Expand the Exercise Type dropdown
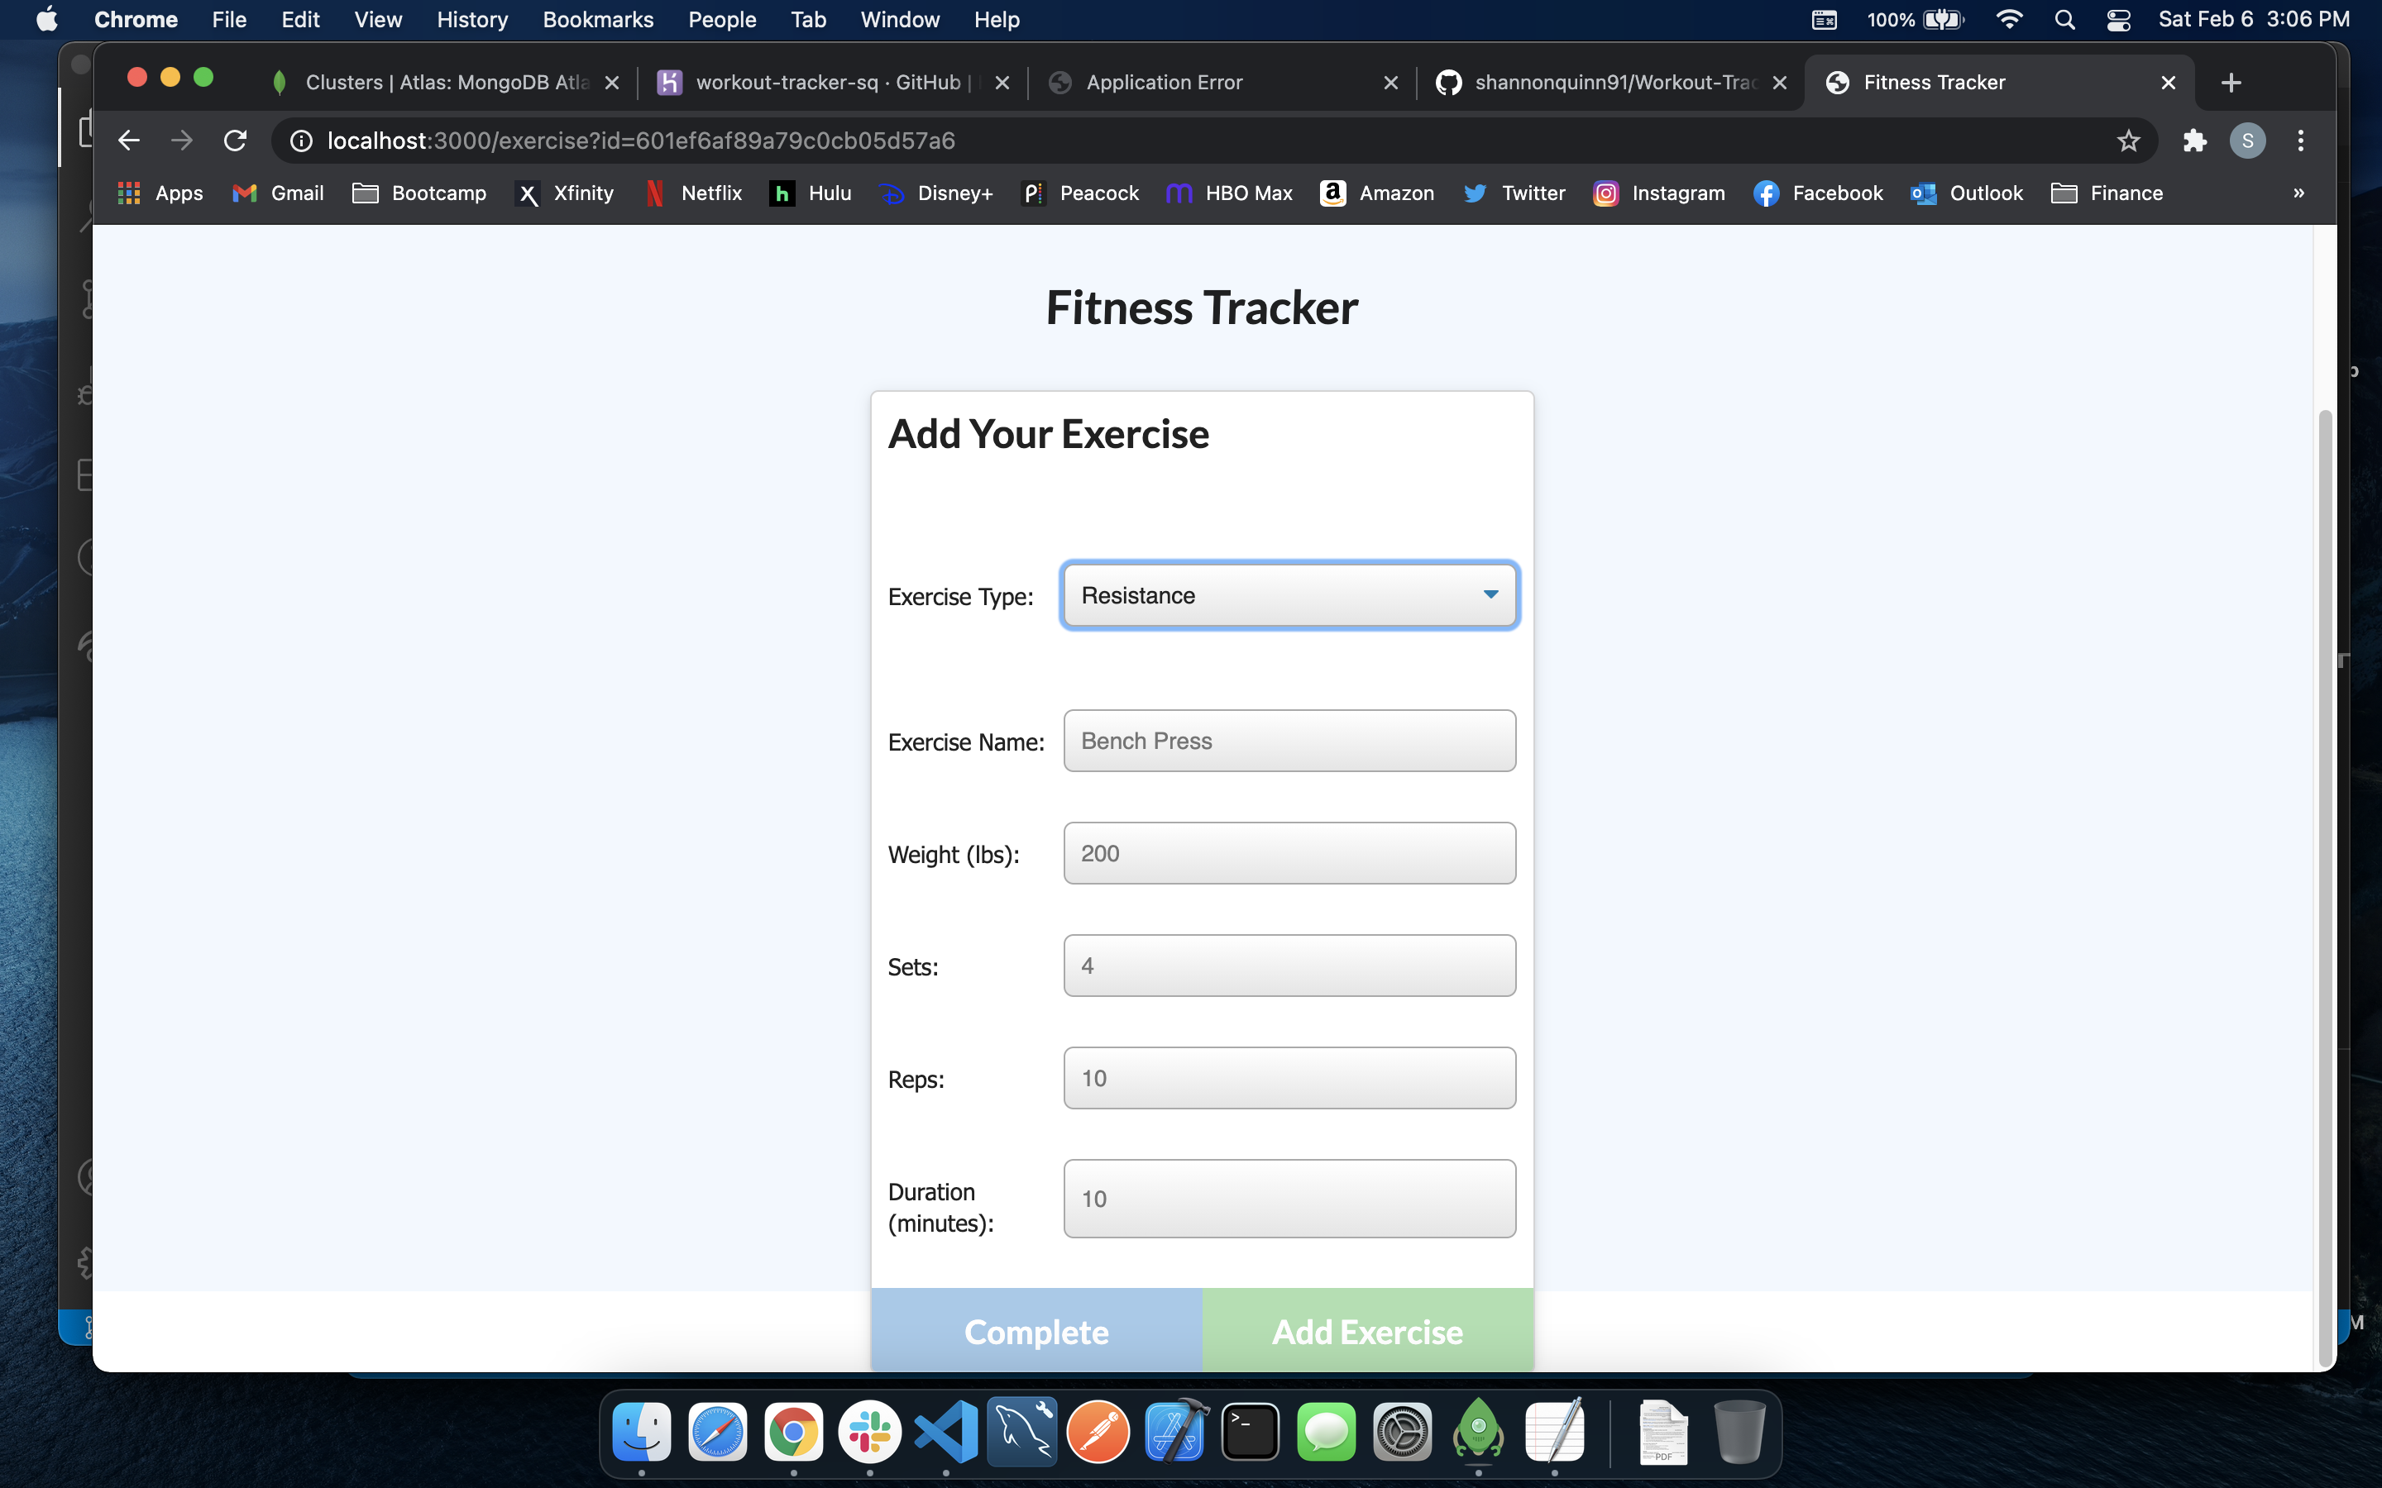Image resolution: width=2382 pixels, height=1488 pixels. [x=1289, y=595]
